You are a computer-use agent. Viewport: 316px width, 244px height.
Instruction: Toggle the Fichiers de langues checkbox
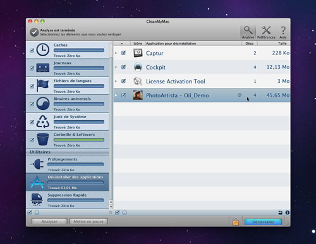pyautogui.click(x=32, y=86)
